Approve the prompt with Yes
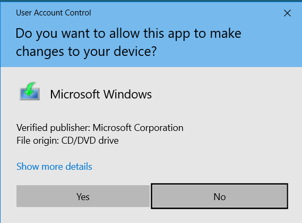302x223 pixels. click(x=83, y=196)
